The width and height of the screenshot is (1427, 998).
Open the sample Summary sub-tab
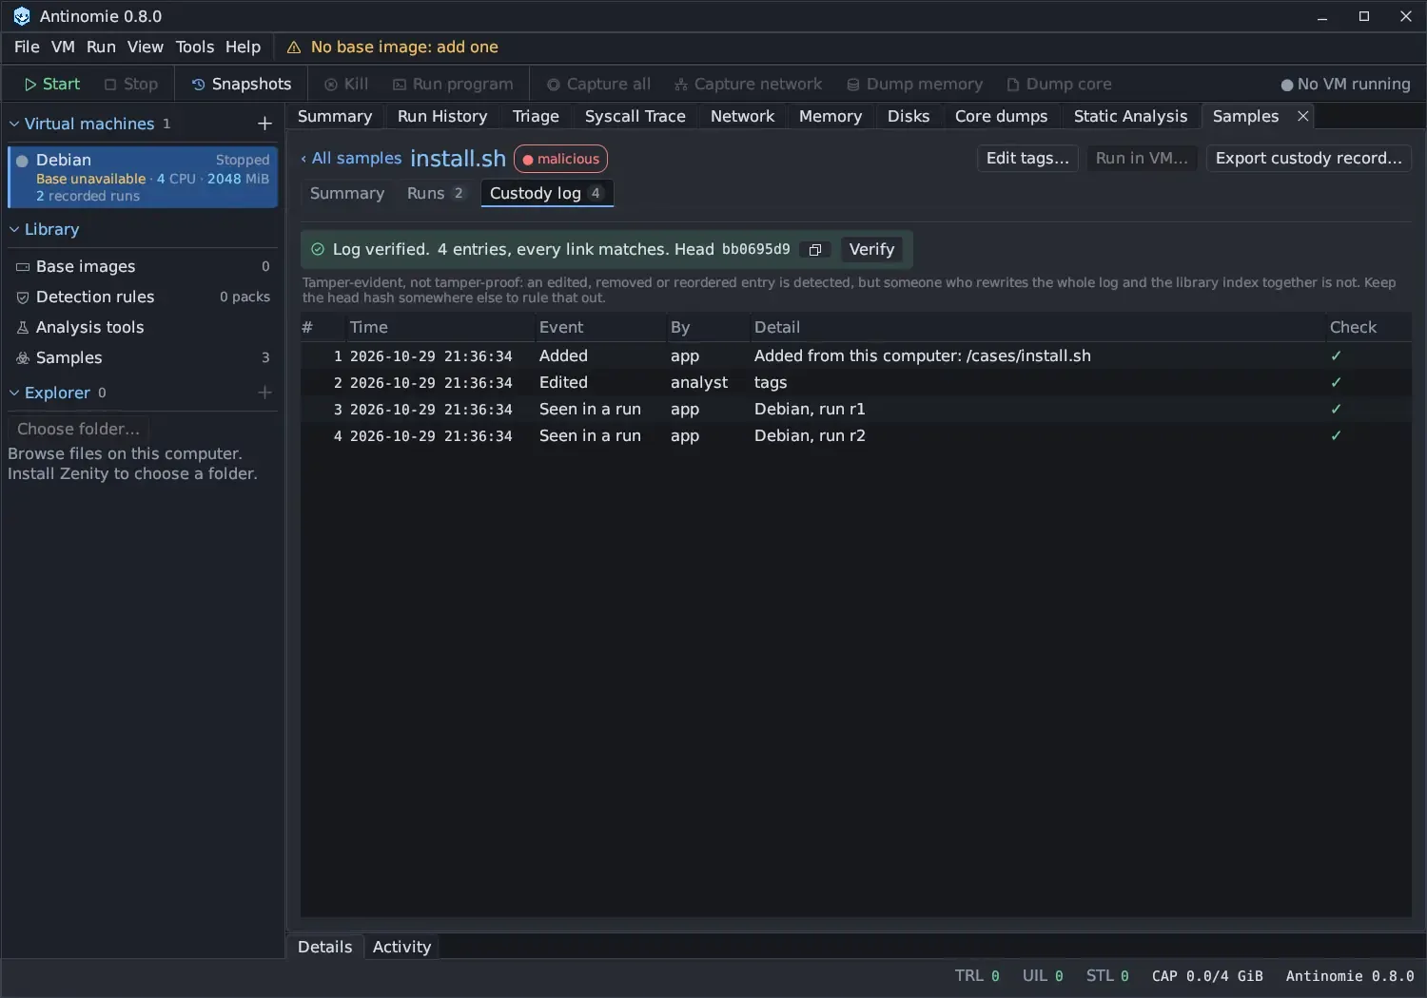pyautogui.click(x=347, y=193)
